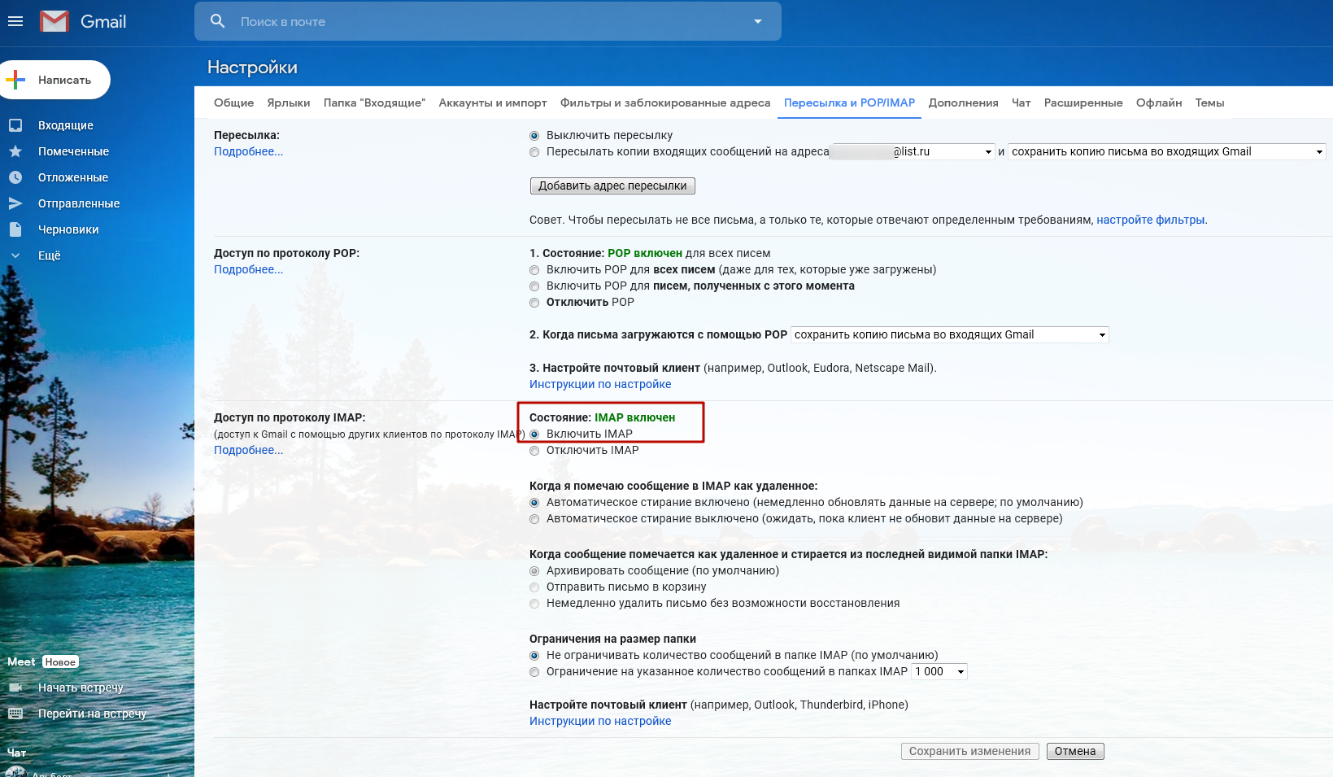Open search options dropdown arrow
Viewport: 1333px width, 777px height.
(758, 21)
